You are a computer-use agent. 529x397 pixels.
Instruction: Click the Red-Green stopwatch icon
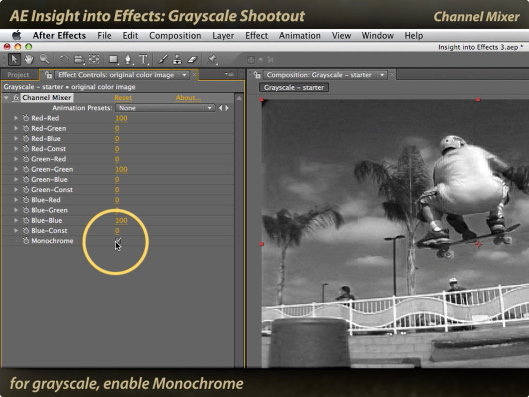pyautogui.click(x=26, y=128)
